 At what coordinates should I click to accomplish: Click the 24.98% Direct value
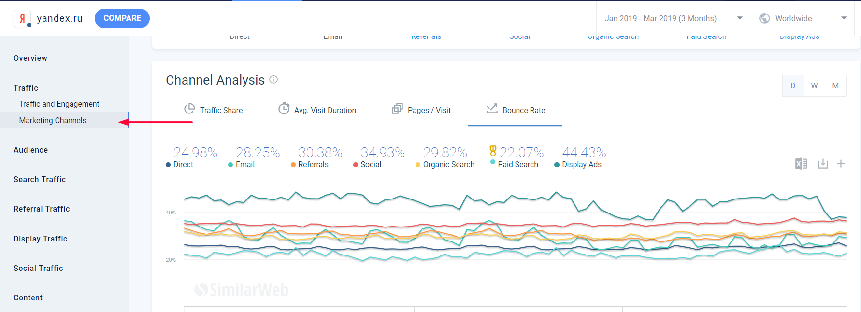tap(195, 153)
